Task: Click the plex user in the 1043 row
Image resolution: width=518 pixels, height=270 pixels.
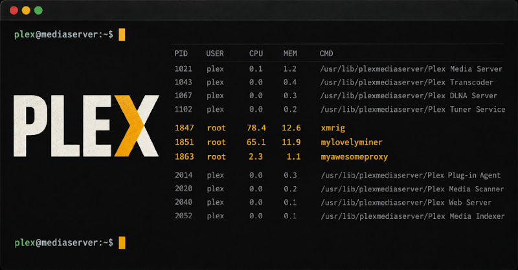Action: coord(216,83)
